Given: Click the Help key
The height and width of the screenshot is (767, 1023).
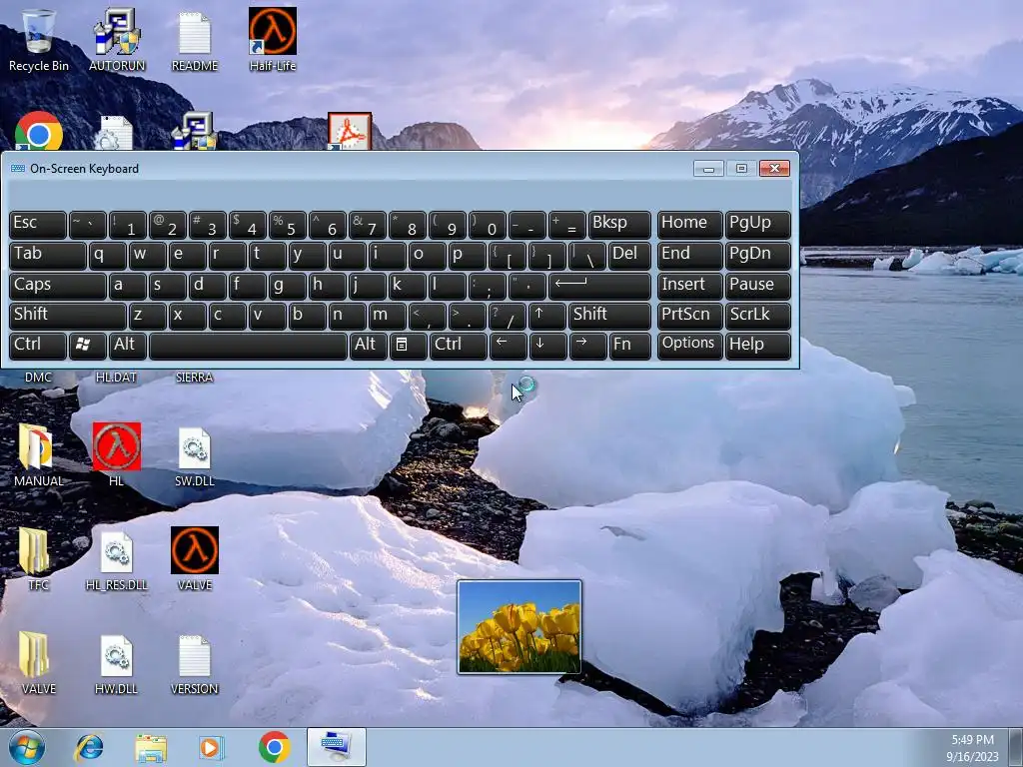Looking at the screenshot, I should pos(758,346).
